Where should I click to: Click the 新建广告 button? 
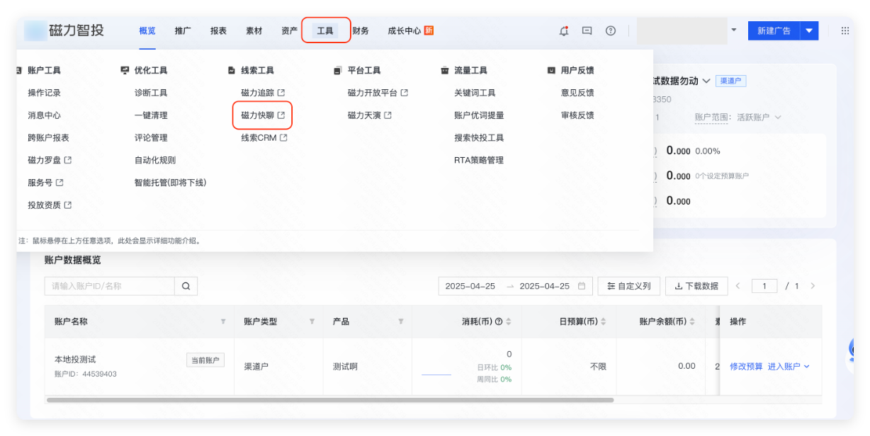tap(773, 30)
